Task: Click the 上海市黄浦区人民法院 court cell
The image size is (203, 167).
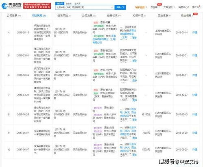Action: [163, 33]
